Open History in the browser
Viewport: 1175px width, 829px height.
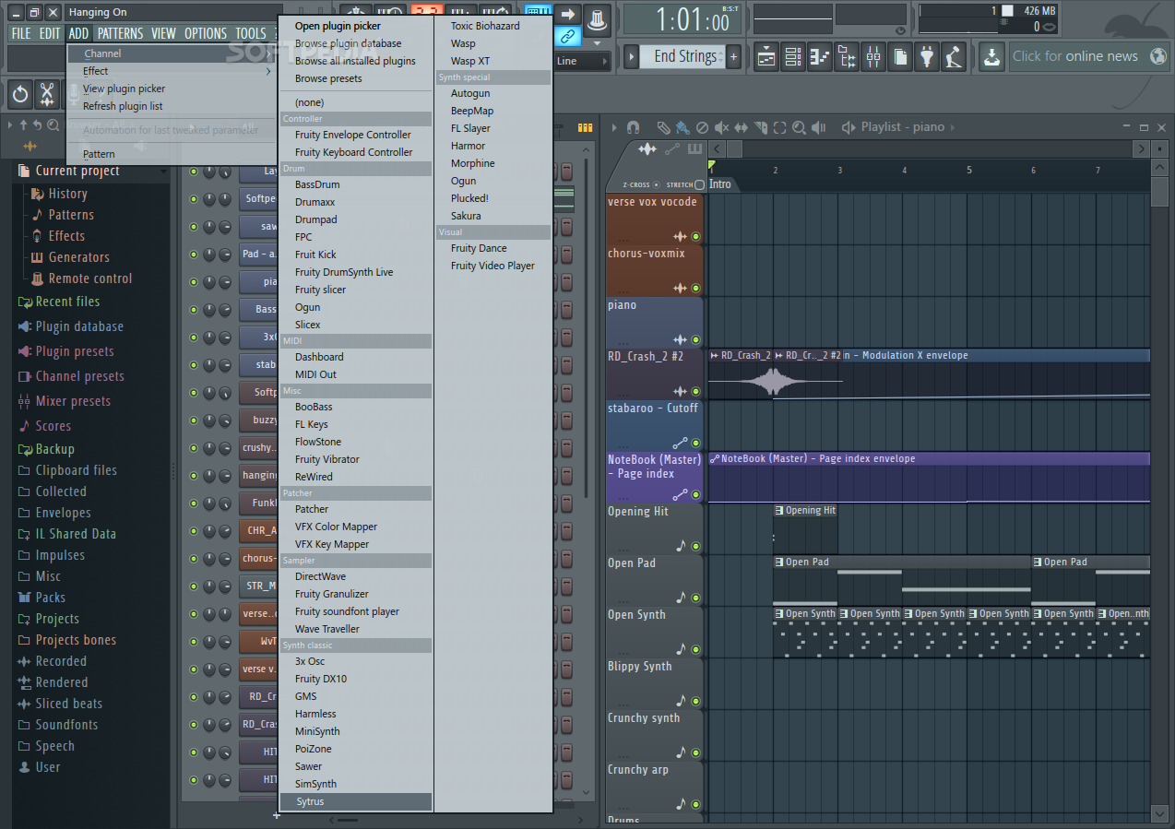pos(67,194)
